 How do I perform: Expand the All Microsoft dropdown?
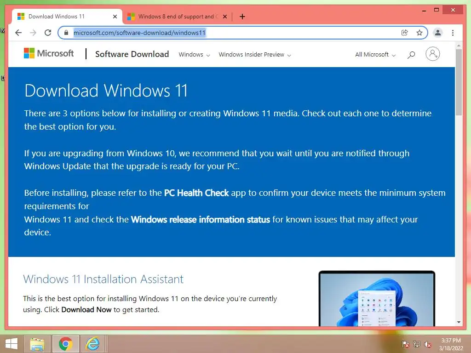(x=375, y=55)
